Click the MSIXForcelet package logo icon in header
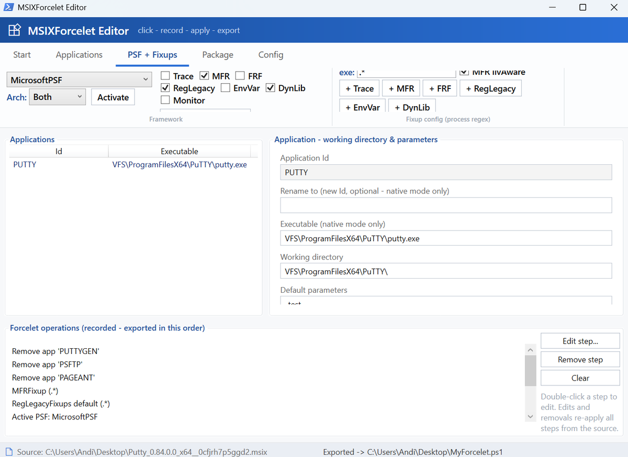This screenshot has width=628, height=457. coord(15,30)
